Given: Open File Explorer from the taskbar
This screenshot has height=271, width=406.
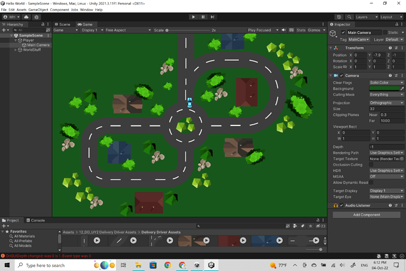Looking at the screenshot, I should click(138, 265).
